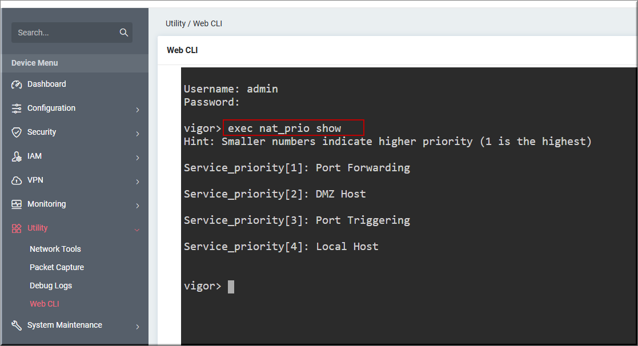This screenshot has width=638, height=346.
Task: Click the Utility grid icon
Action: coord(17,228)
